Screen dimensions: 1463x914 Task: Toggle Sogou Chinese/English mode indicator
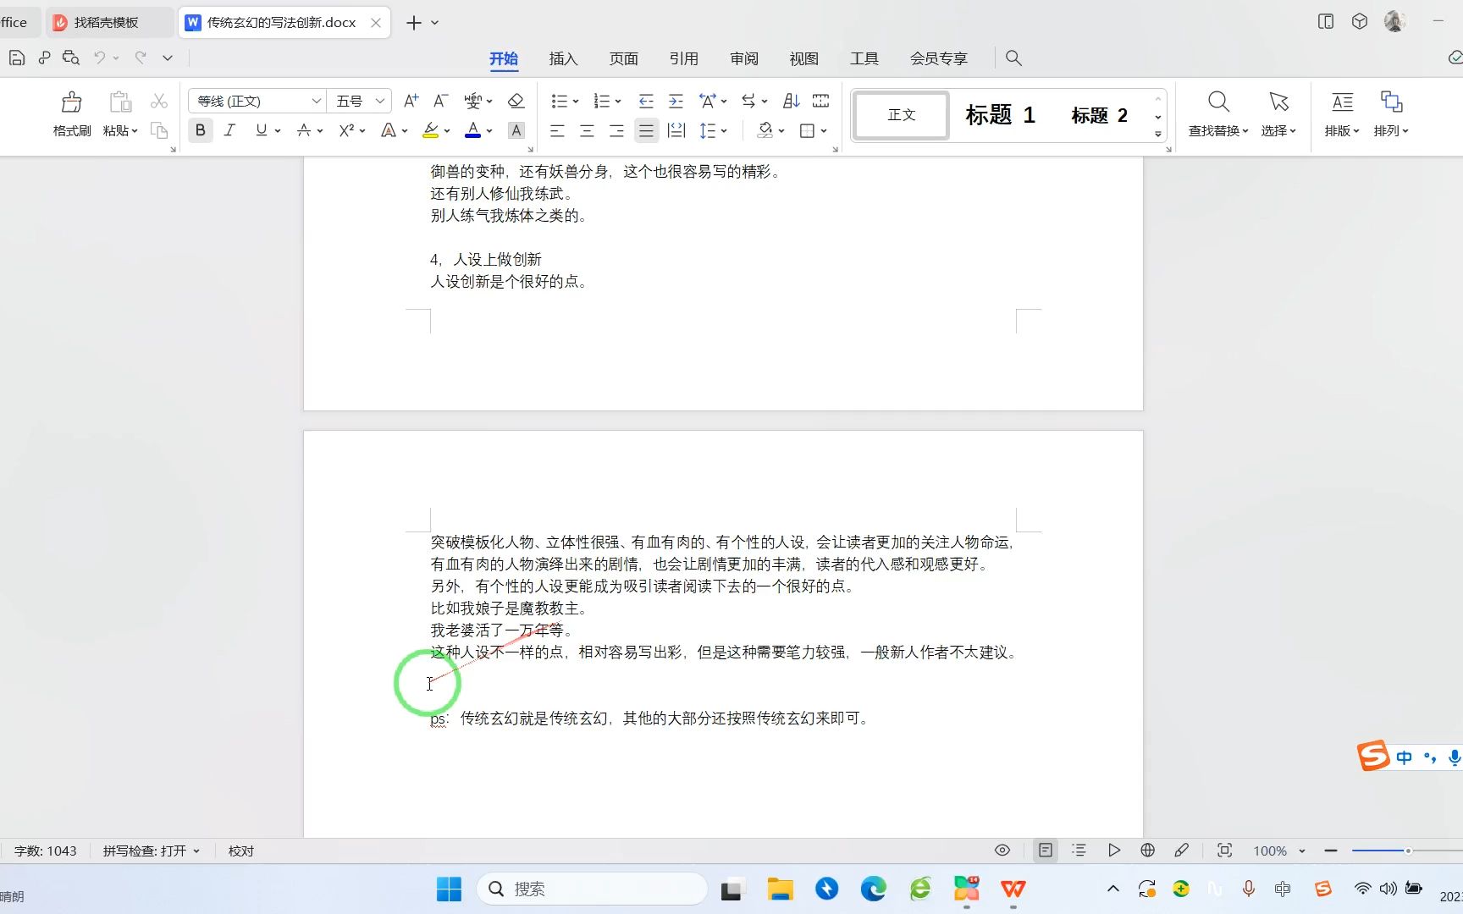coord(1405,757)
